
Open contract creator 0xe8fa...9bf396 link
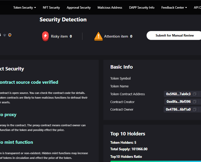(179, 102)
